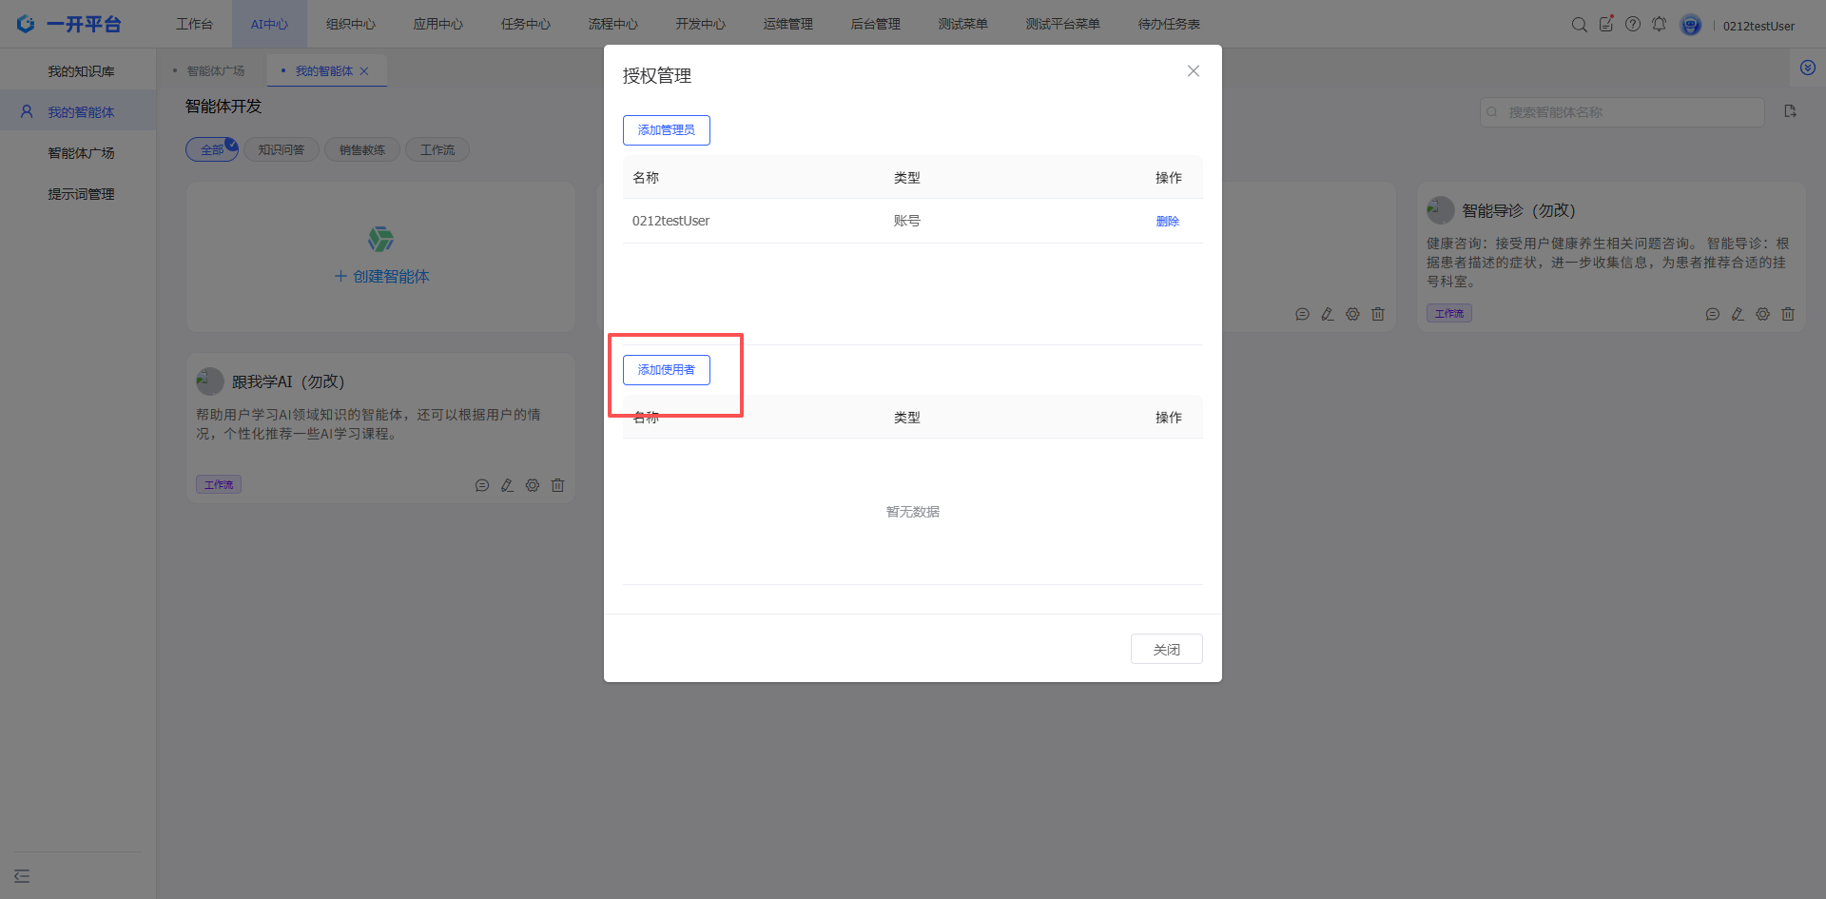Click the robot avatar icon in header
The height and width of the screenshot is (899, 1826).
click(x=1690, y=26)
